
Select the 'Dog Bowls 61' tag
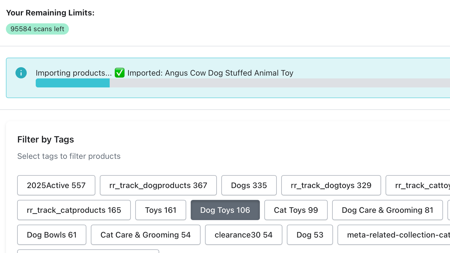[x=52, y=235]
